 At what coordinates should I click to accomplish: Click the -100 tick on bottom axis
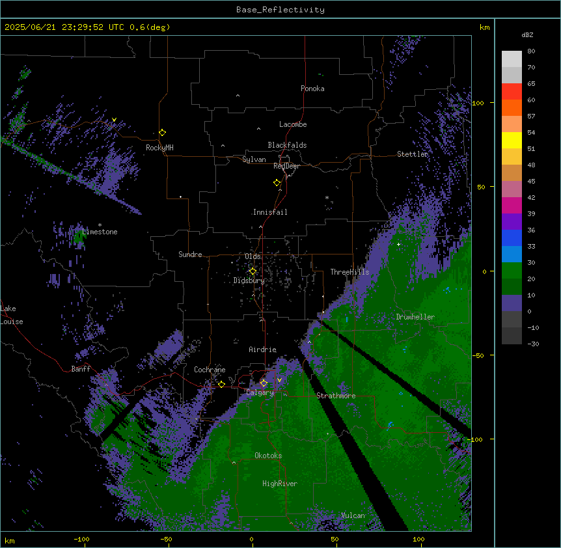[x=82, y=539]
